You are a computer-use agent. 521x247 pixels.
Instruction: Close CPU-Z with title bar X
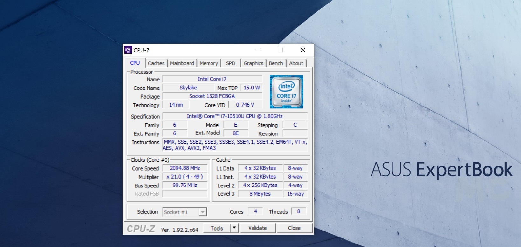pos(303,50)
